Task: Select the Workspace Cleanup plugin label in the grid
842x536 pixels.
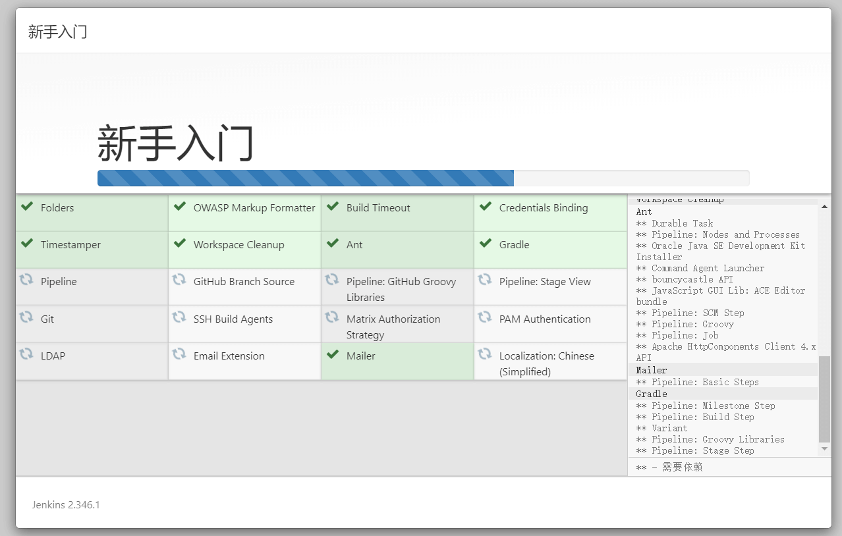Action: (x=239, y=245)
